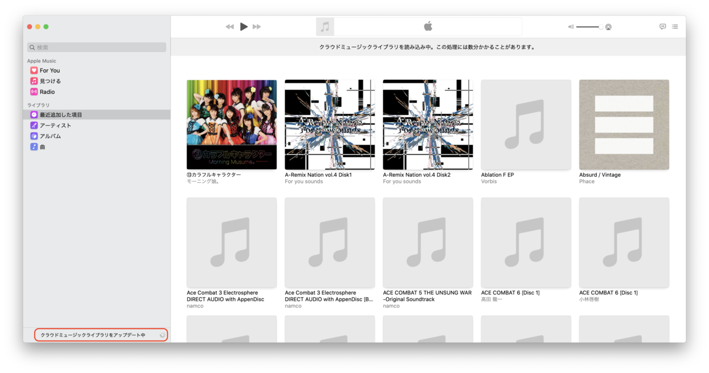The width and height of the screenshot is (709, 373).
Task: Open the ACE COMBAT 6 cover by 高田 龍一
Action: click(526, 242)
